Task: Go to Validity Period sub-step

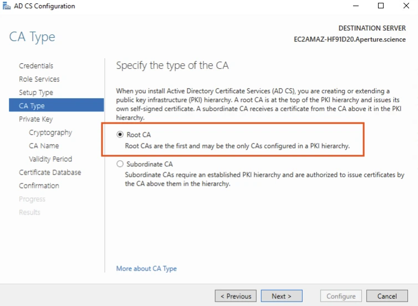Action: pos(50,159)
